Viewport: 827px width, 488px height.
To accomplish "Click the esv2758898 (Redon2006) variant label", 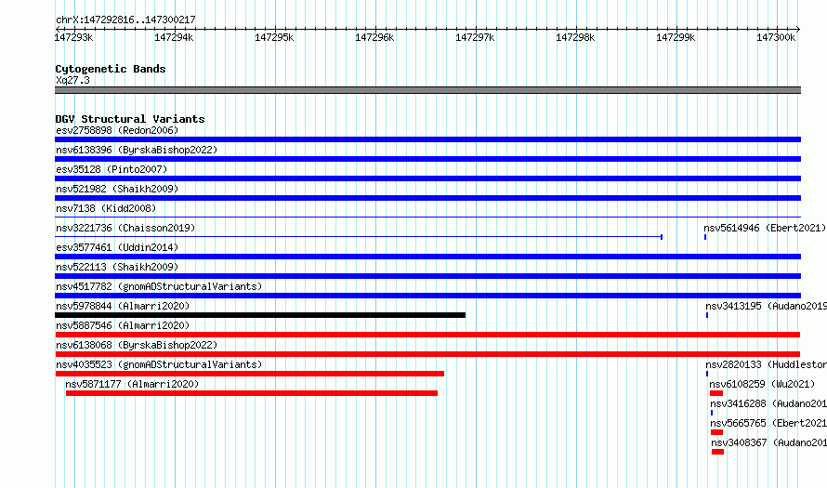I will (117, 130).
